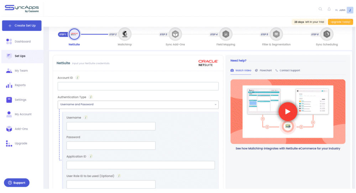Select the Step 1 NetSuite circle icon

click(74, 34)
